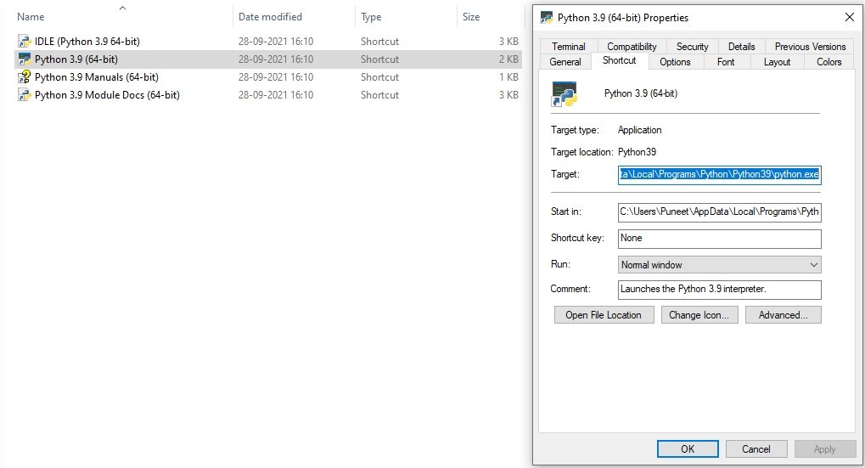Click the sort arrow above Name column
The width and height of the screenshot is (865, 468).
pos(122,8)
